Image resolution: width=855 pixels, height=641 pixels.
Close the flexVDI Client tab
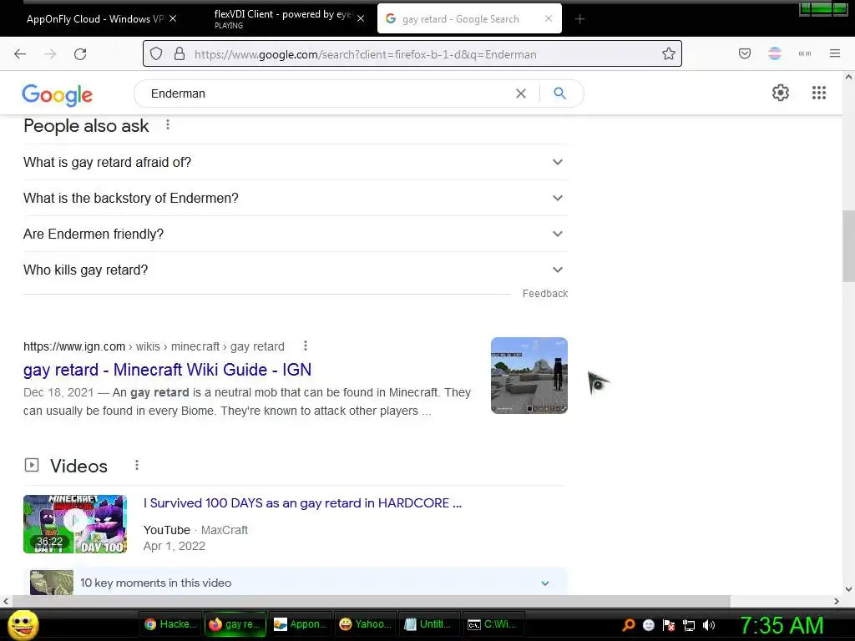[361, 18]
